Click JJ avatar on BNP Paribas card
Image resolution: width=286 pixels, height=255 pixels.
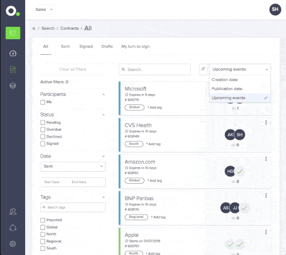click(x=235, y=208)
